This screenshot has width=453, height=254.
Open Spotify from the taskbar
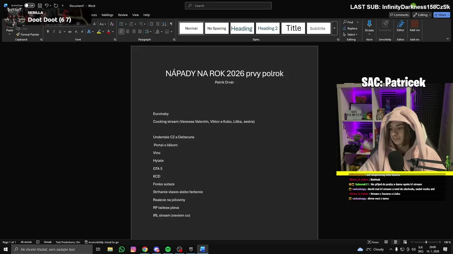tap(168, 249)
